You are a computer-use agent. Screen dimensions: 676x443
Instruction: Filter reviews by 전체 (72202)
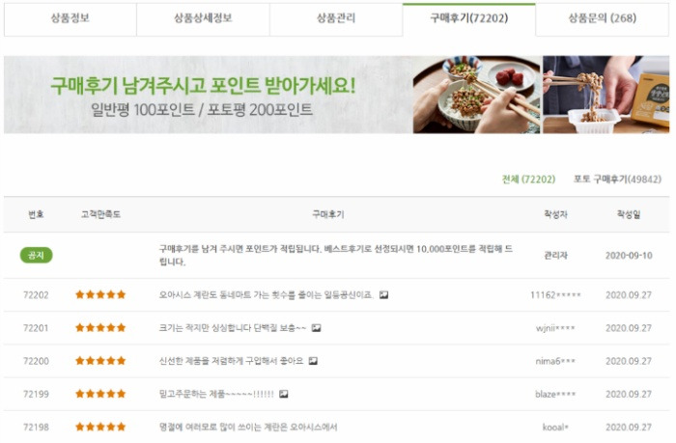tap(528, 180)
